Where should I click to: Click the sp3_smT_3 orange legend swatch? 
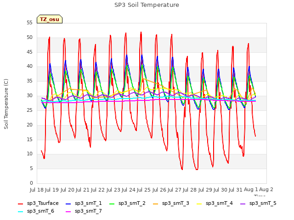156,203
